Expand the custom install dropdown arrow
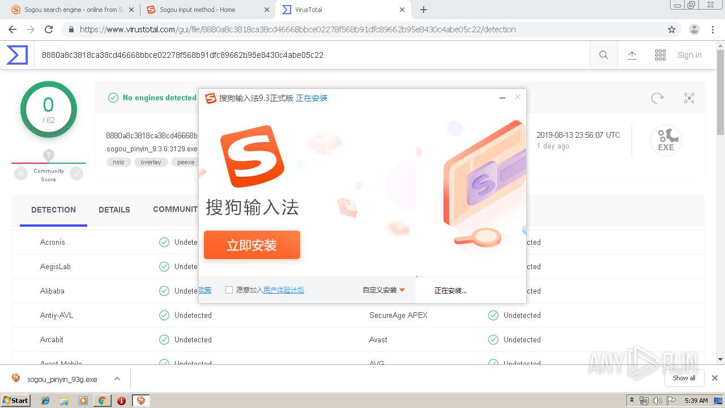725x408 pixels. click(402, 290)
